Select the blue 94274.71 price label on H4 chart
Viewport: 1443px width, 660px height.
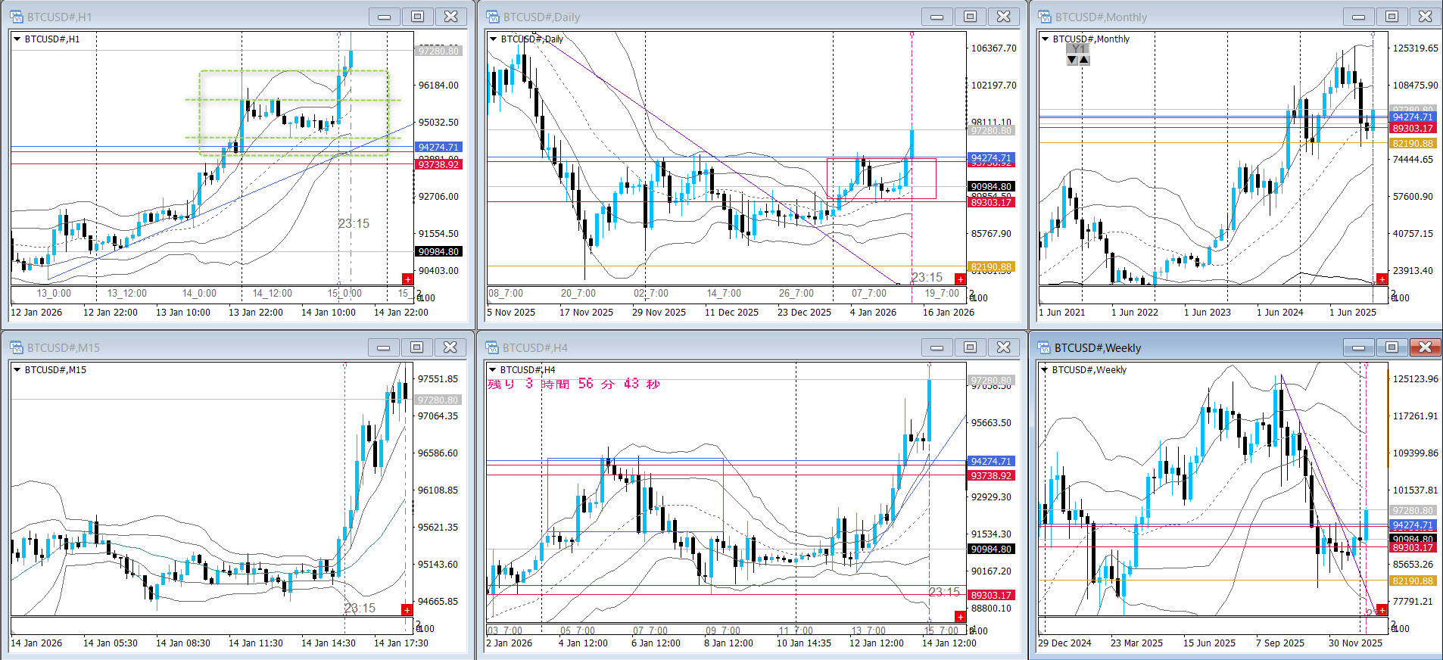(990, 462)
